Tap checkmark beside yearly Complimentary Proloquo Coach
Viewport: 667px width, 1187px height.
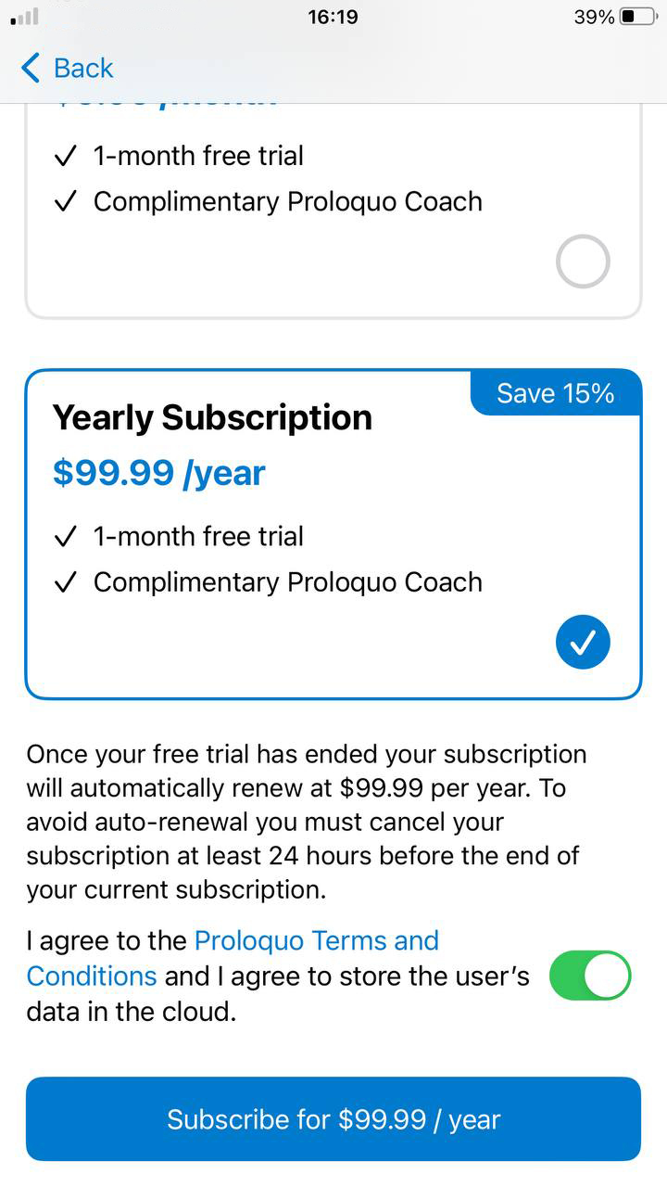pyautogui.click(x=65, y=582)
